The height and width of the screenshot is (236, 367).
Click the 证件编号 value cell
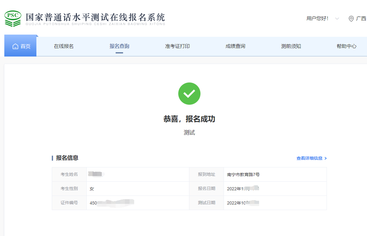pyautogui.click(x=138, y=203)
